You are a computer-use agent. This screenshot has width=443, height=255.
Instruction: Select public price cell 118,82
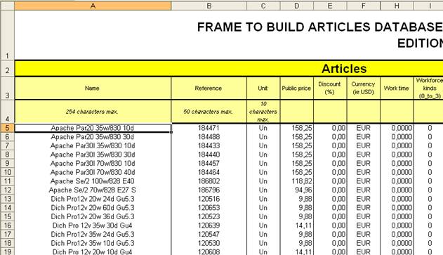(297, 181)
